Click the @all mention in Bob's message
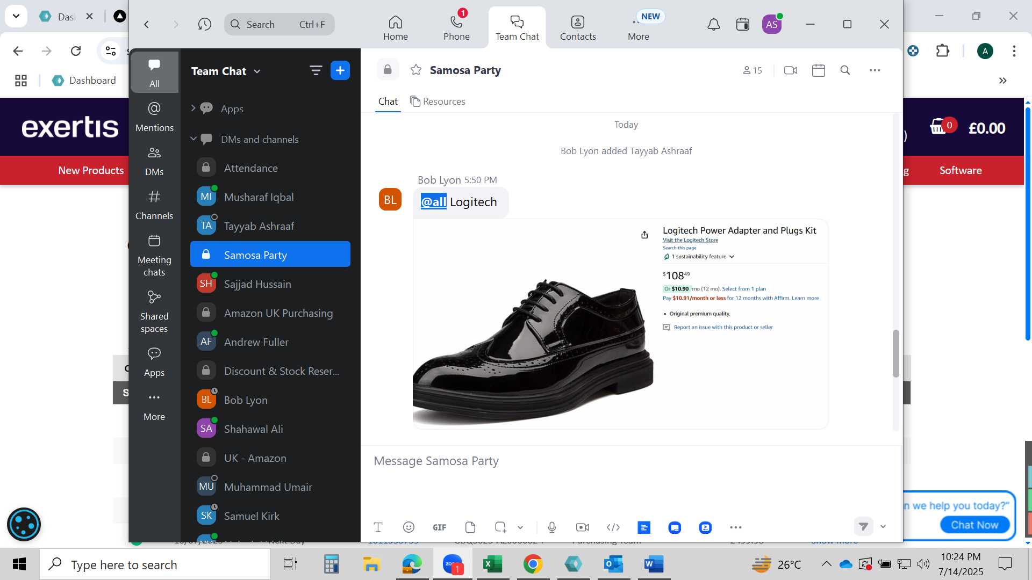1032x580 pixels. (x=433, y=202)
